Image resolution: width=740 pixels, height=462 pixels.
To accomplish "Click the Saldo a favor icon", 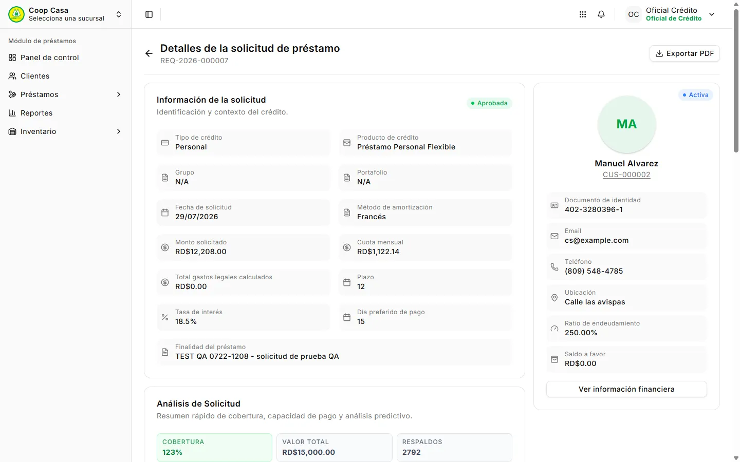I will click(554, 359).
